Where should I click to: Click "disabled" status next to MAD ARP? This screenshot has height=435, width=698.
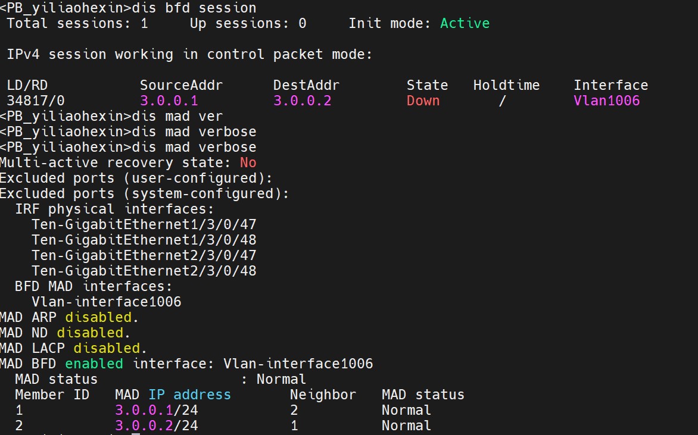pyautogui.click(x=98, y=317)
